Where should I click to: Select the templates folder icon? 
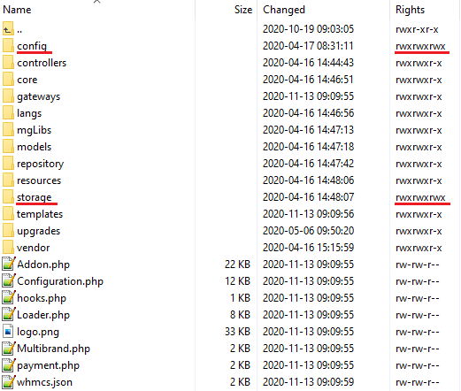click(x=8, y=214)
